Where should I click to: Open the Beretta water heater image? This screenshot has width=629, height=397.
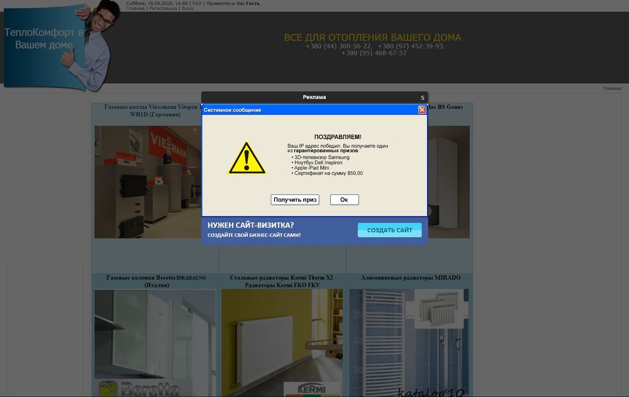coord(155,343)
